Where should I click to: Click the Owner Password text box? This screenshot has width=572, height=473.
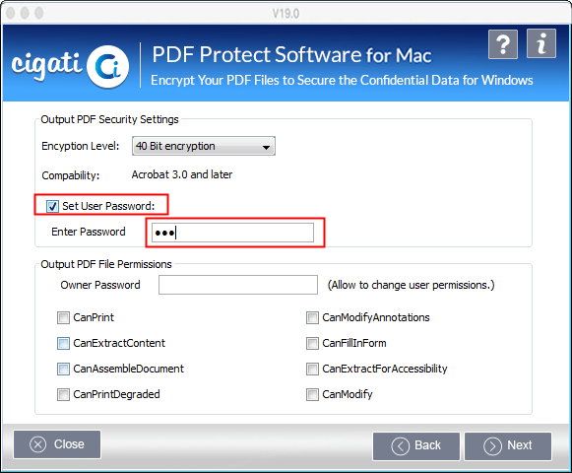click(238, 285)
